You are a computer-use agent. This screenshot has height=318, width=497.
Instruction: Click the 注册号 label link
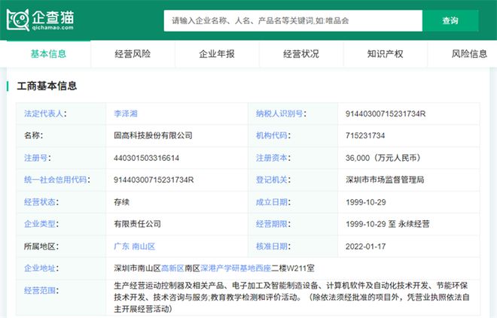pyautogui.click(x=36, y=158)
